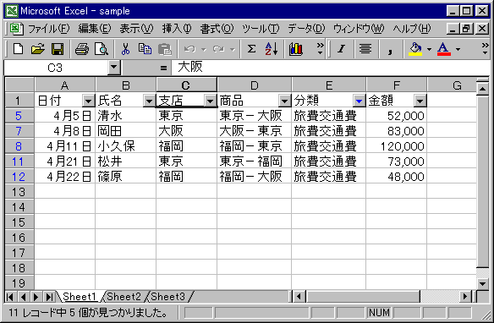The image size is (494, 323).
Task: Open the 挿入(I) menu
Action: [177, 29]
